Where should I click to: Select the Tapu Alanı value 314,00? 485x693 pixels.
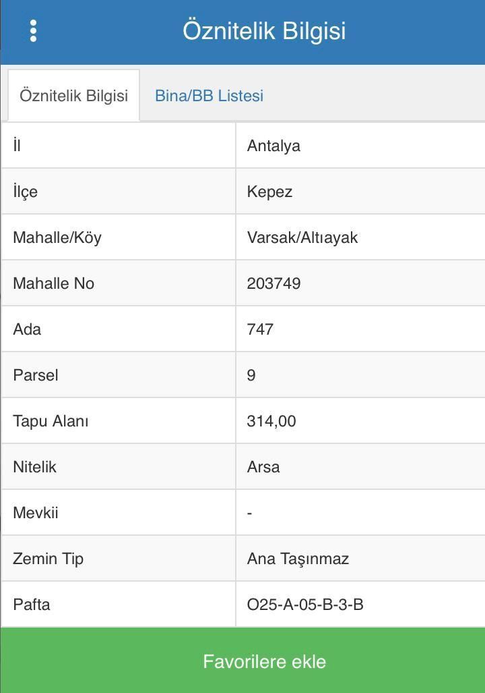271,421
